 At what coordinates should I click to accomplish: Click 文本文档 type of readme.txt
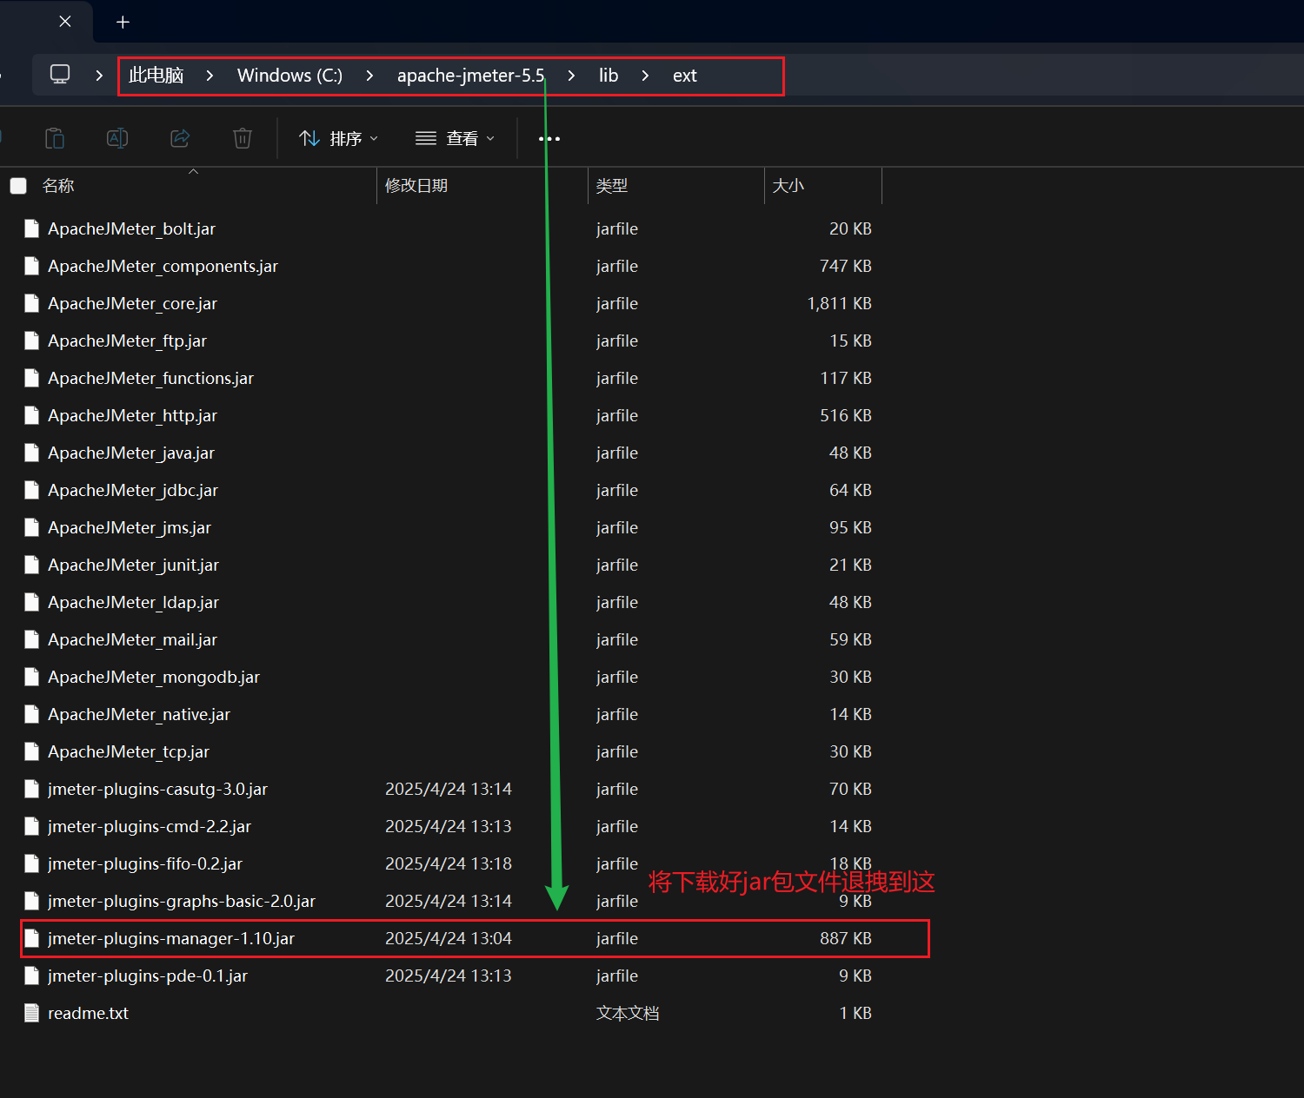[628, 1013]
